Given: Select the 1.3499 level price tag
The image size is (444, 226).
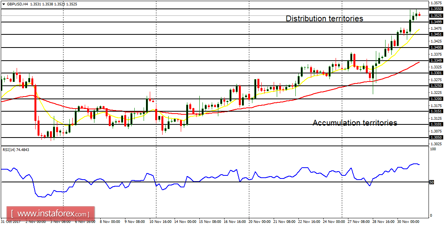Looking at the screenshot, I should [x=436, y=22].
